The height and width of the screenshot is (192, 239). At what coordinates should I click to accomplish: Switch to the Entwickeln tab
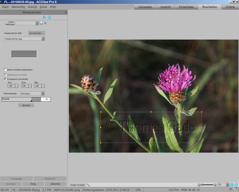(186, 7)
